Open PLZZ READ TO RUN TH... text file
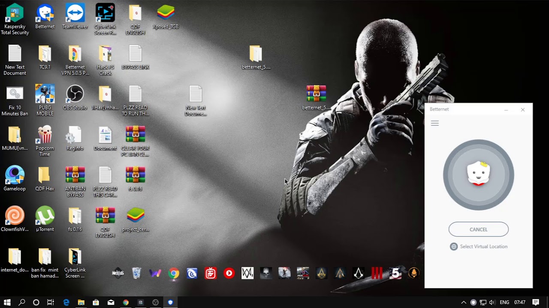The height and width of the screenshot is (308, 549). [x=135, y=101]
